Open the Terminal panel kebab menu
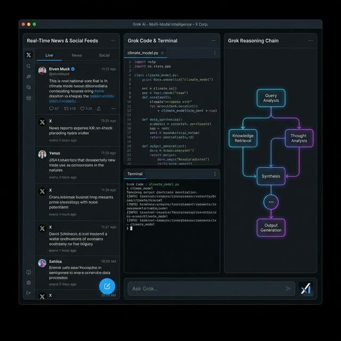Image resolution: width=341 pixels, height=341 pixels. (215, 174)
